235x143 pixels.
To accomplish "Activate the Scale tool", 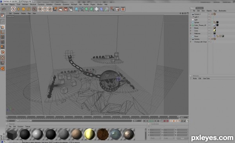I will pyautogui.click(x=23, y=9).
